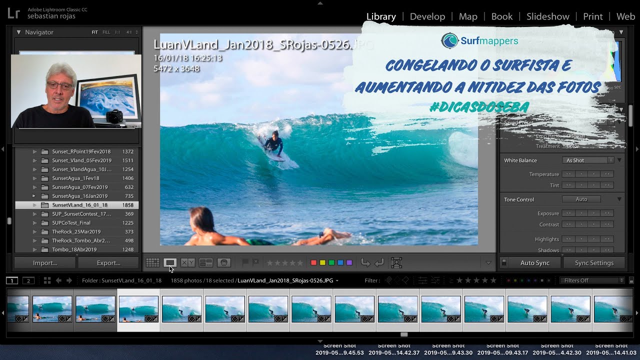Select the Library module
This screenshot has height=360, width=640.
coord(381,16)
